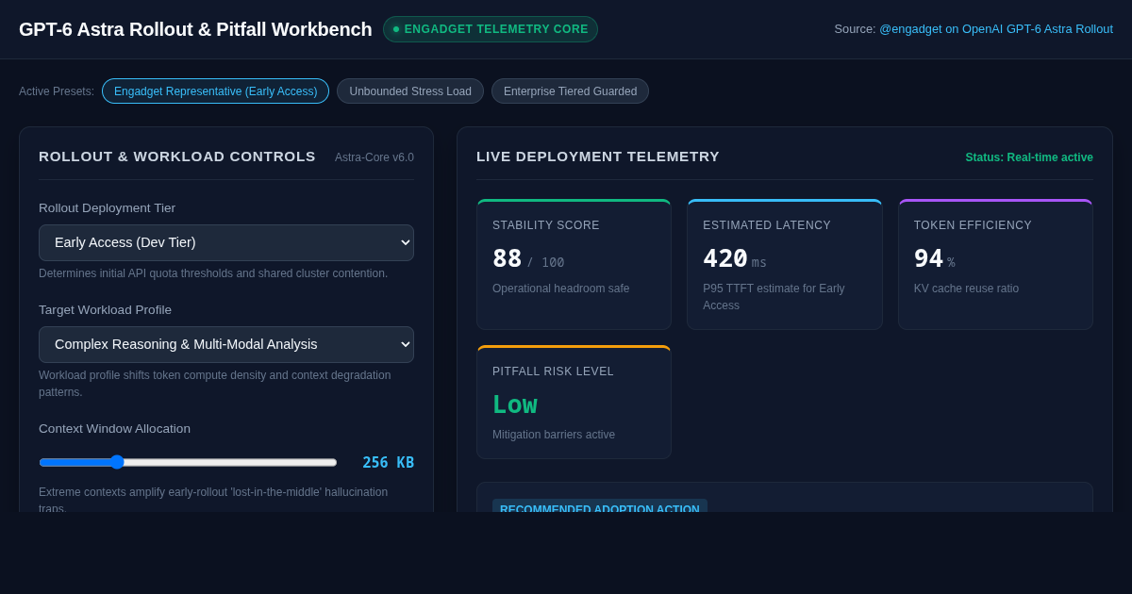1132x594 pixels.
Task: Click the API quota thresholds helper text
Action: [x=213, y=273]
